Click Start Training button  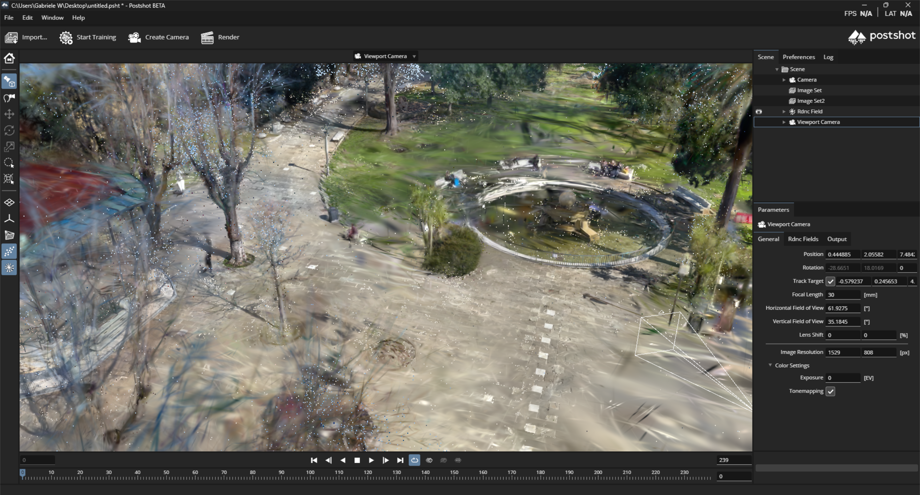(x=88, y=37)
